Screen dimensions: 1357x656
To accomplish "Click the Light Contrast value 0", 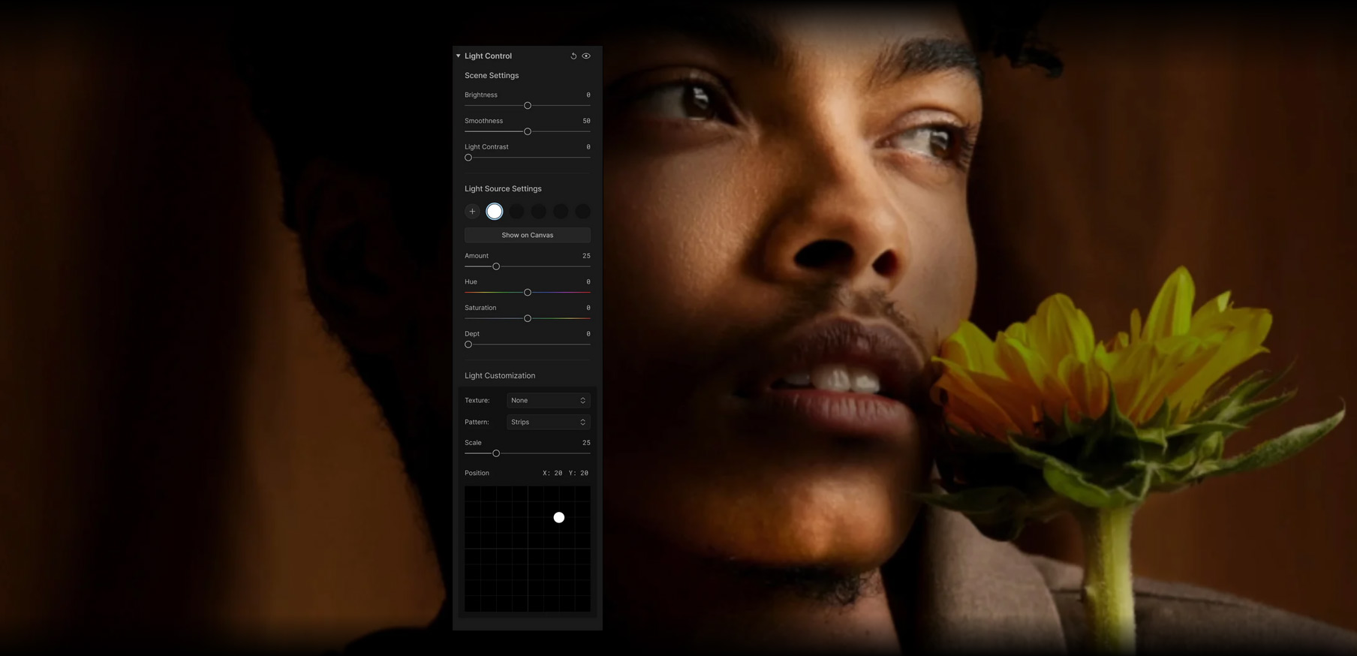I will (x=588, y=147).
